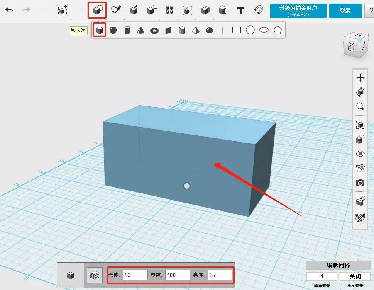The image size is (374, 290).
Task: Toggle grid visibility icon
Action: tap(360, 168)
